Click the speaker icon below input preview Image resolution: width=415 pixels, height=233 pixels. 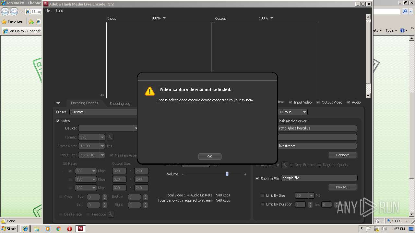(x=102, y=95)
